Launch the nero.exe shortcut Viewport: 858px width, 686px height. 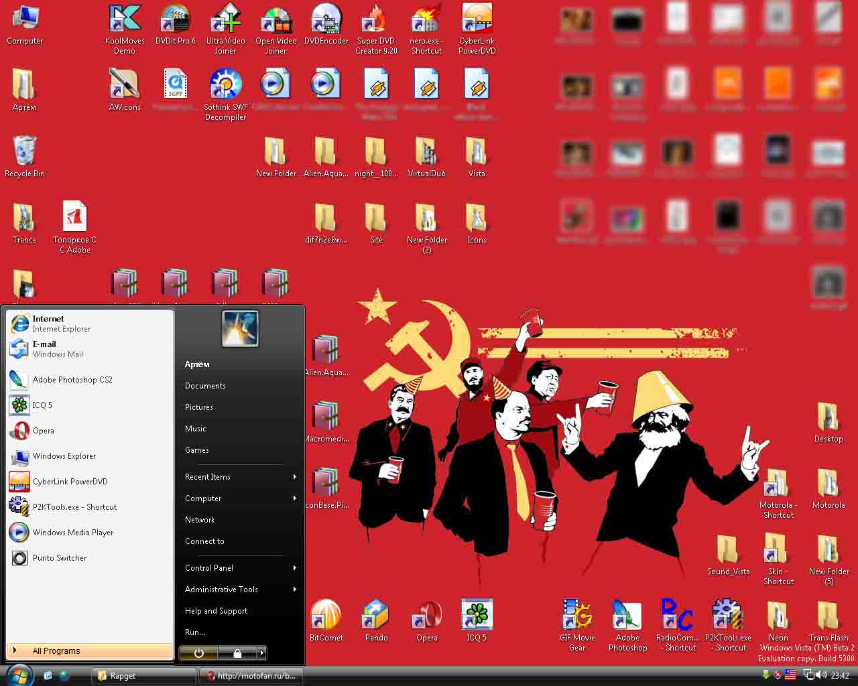pos(426,29)
